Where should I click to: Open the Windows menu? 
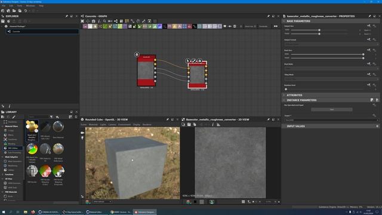[30, 5]
